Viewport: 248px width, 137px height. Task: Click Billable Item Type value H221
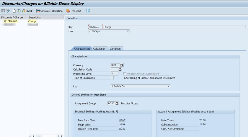click(x=122, y=129)
